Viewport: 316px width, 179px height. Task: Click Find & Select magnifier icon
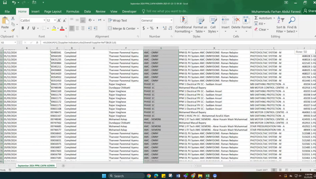click(292, 20)
